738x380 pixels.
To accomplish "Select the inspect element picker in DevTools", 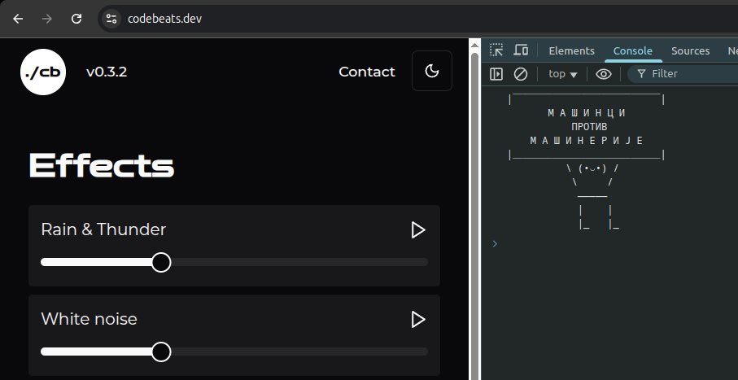I will click(496, 50).
